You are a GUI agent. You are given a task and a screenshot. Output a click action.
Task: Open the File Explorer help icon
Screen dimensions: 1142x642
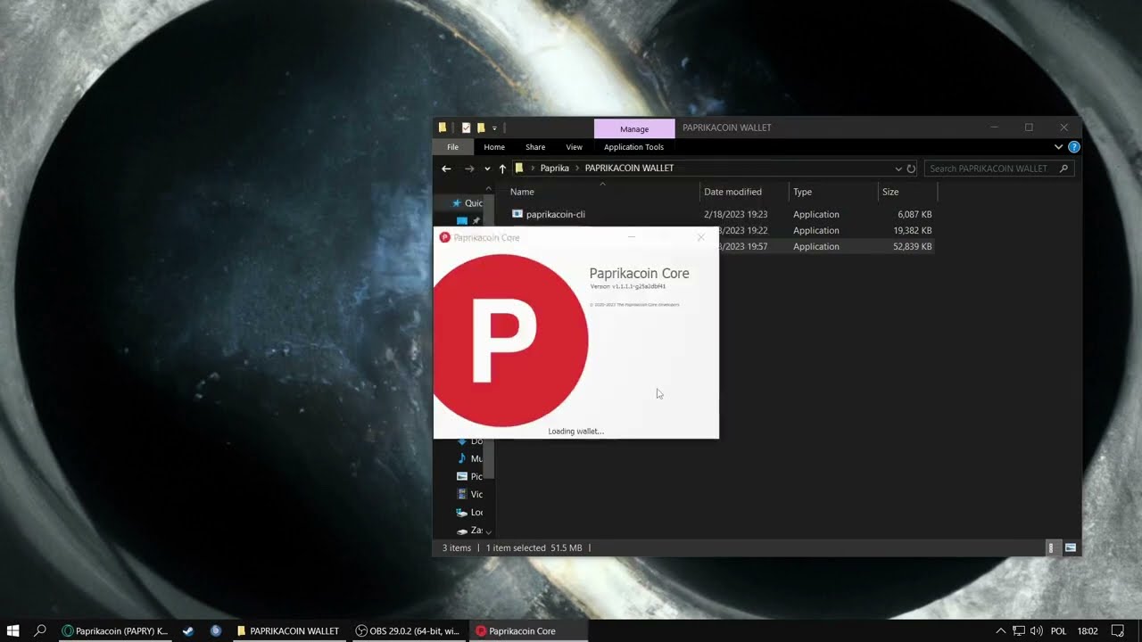(x=1074, y=147)
